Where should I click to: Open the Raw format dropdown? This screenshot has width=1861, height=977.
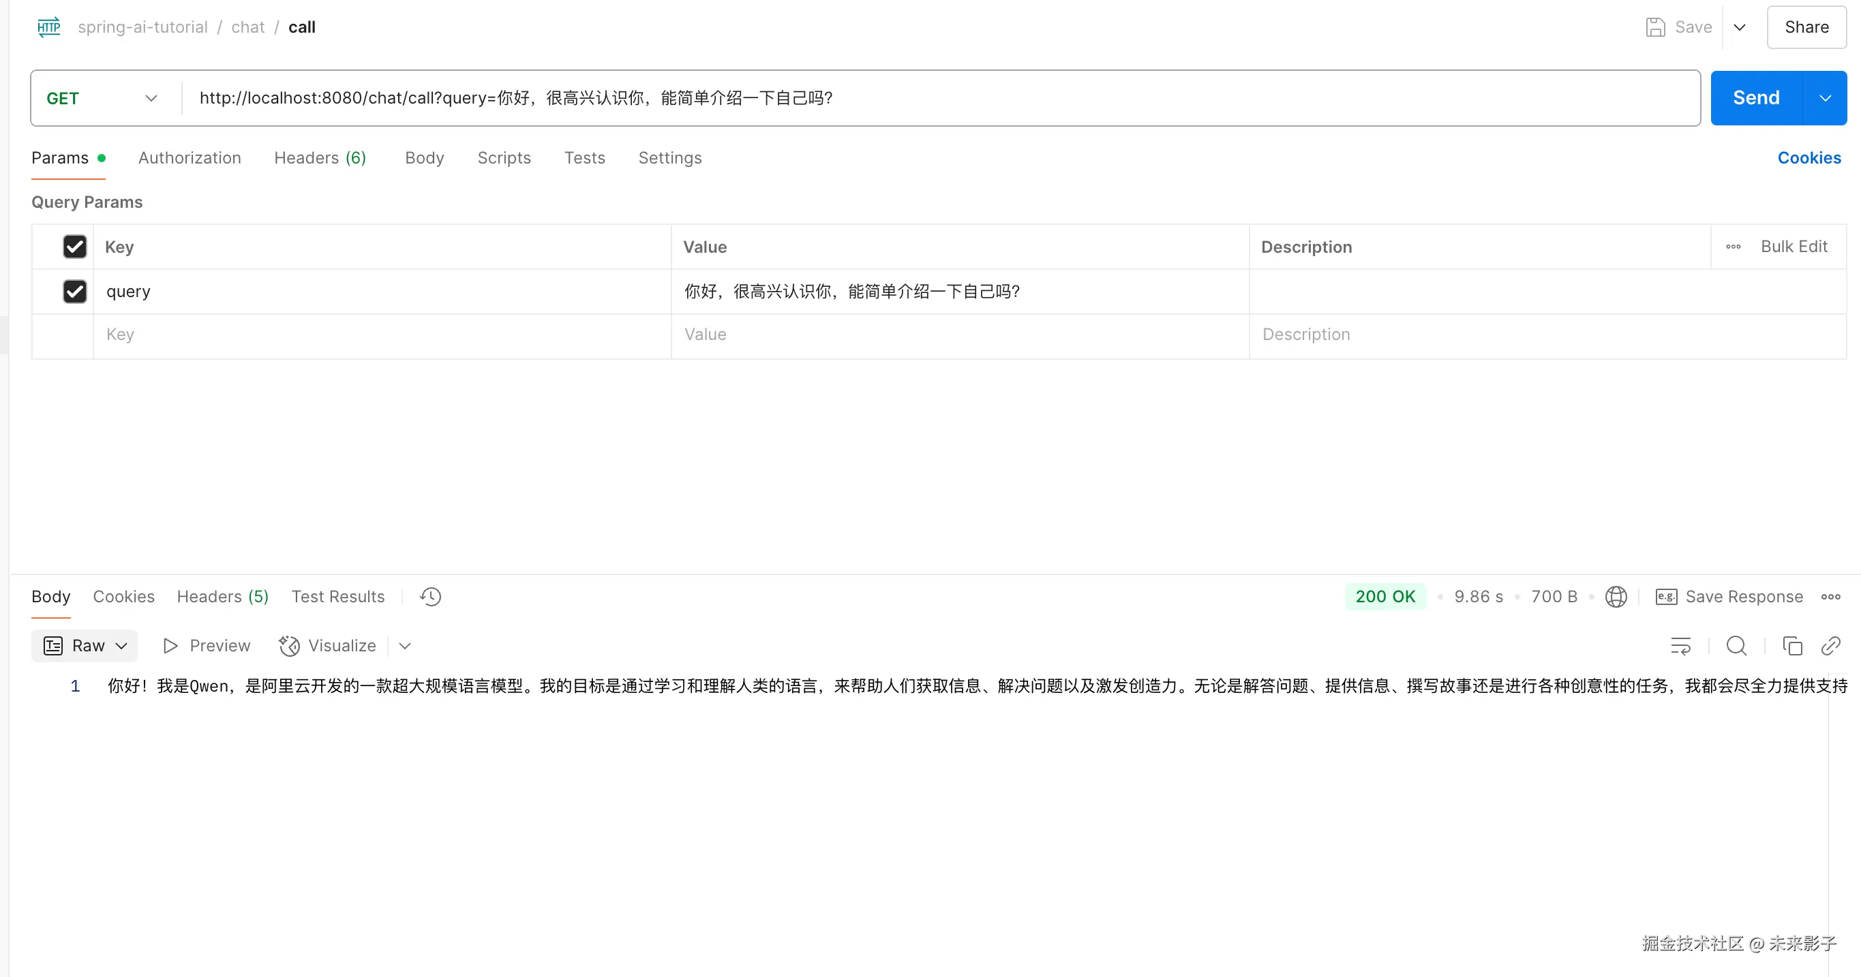tap(85, 646)
